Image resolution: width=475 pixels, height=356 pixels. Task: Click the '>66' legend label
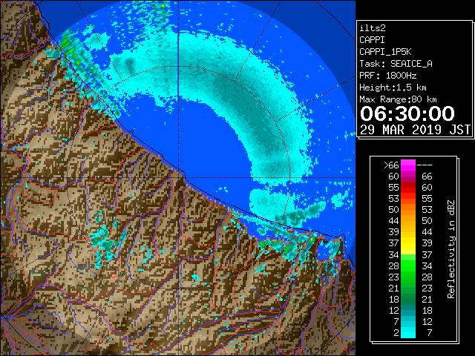pyautogui.click(x=391, y=165)
